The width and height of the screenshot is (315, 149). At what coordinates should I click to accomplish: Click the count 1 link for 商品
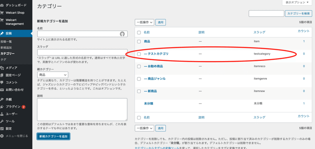pos(304,41)
